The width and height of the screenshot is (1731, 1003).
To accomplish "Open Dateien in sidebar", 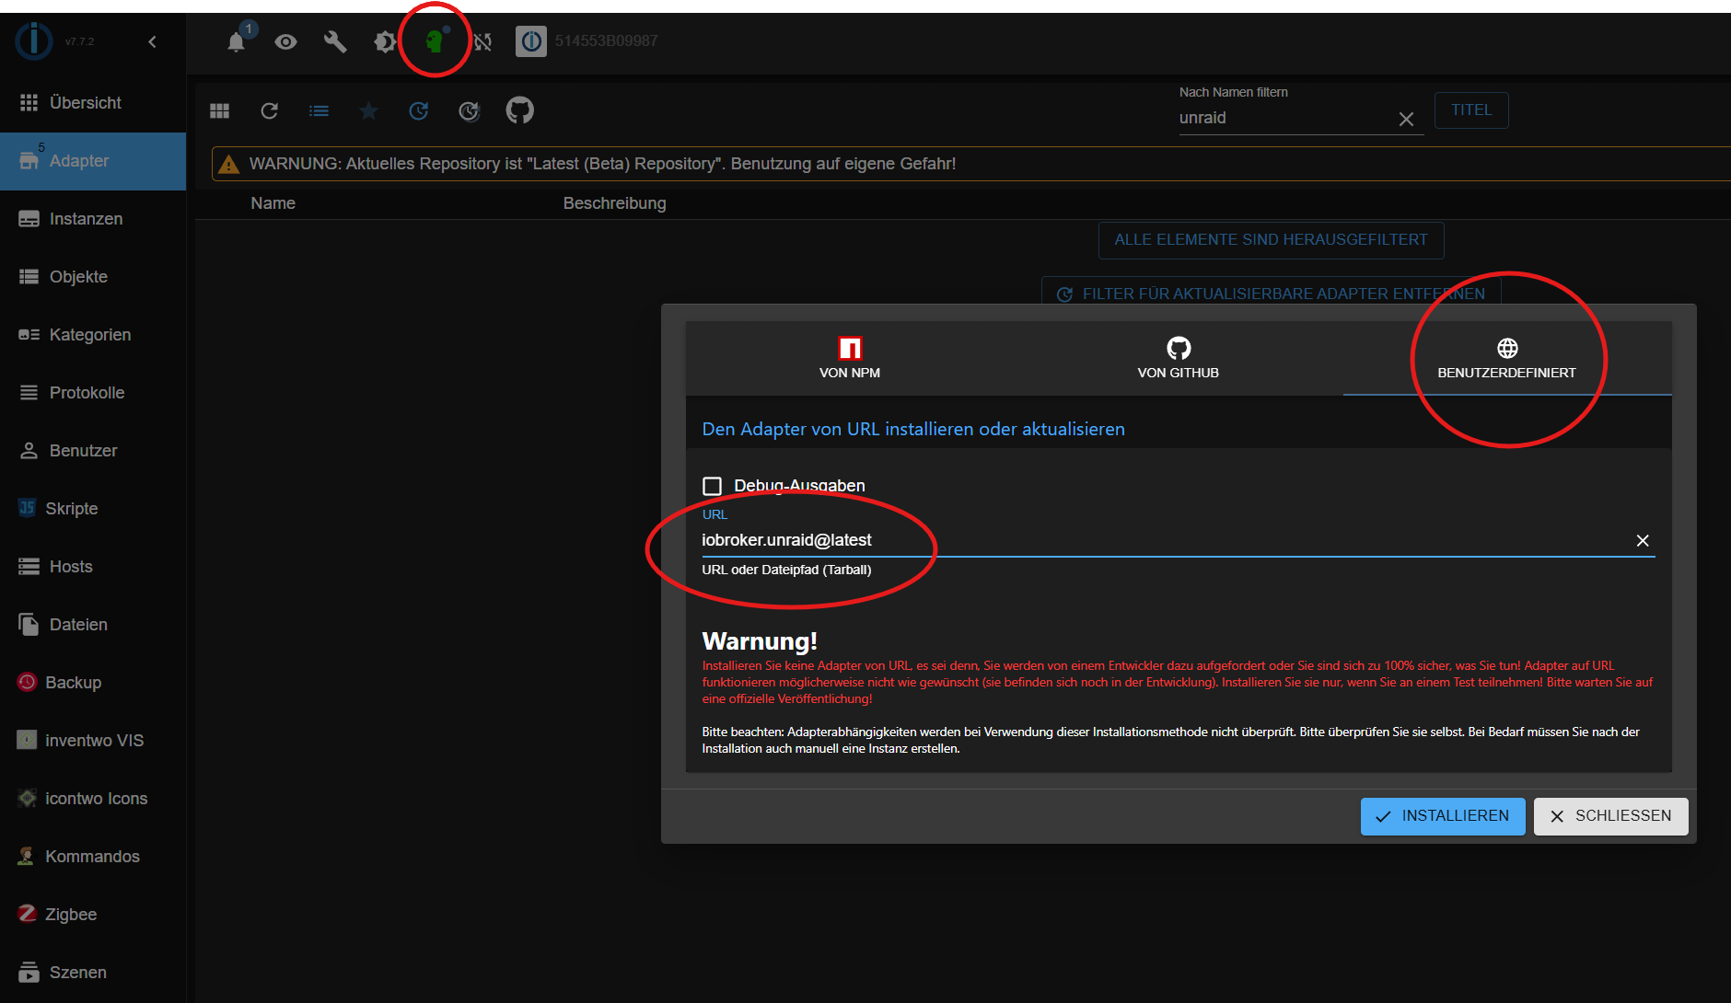I will point(93,625).
